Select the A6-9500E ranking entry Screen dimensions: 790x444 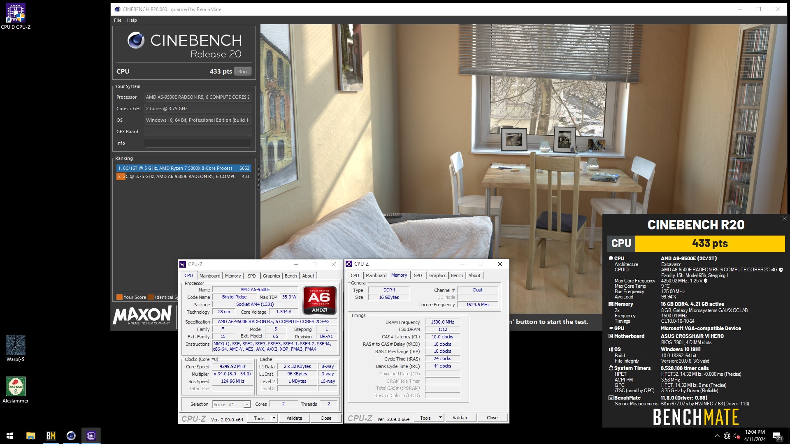184,176
